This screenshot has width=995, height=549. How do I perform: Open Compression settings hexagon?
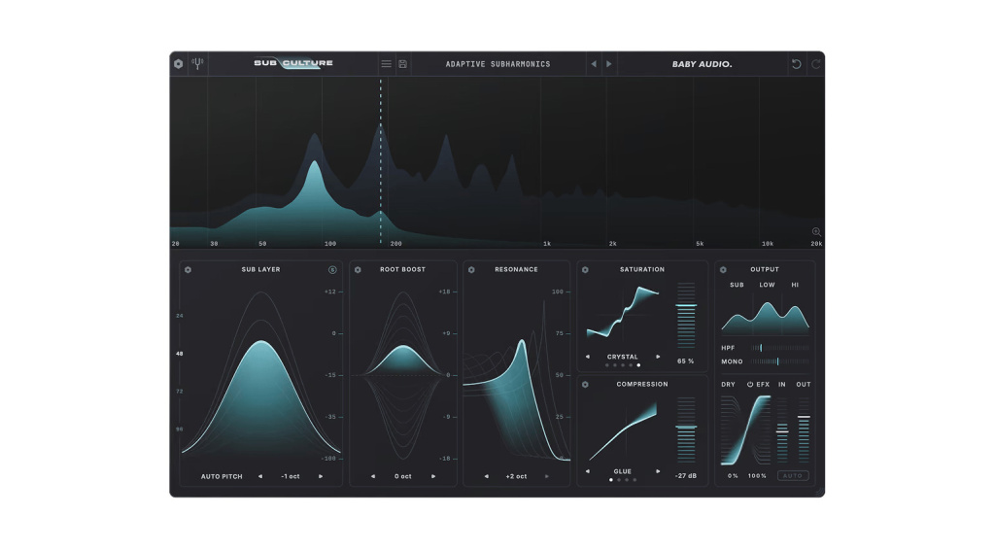585,385
